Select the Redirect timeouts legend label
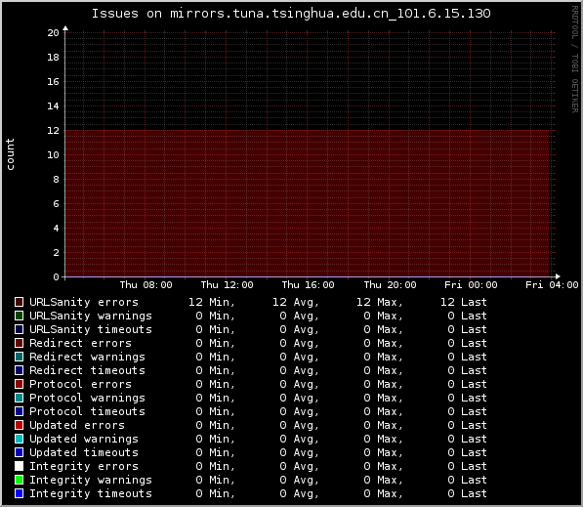The image size is (583, 507). pyautogui.click(x=87, y=370)
